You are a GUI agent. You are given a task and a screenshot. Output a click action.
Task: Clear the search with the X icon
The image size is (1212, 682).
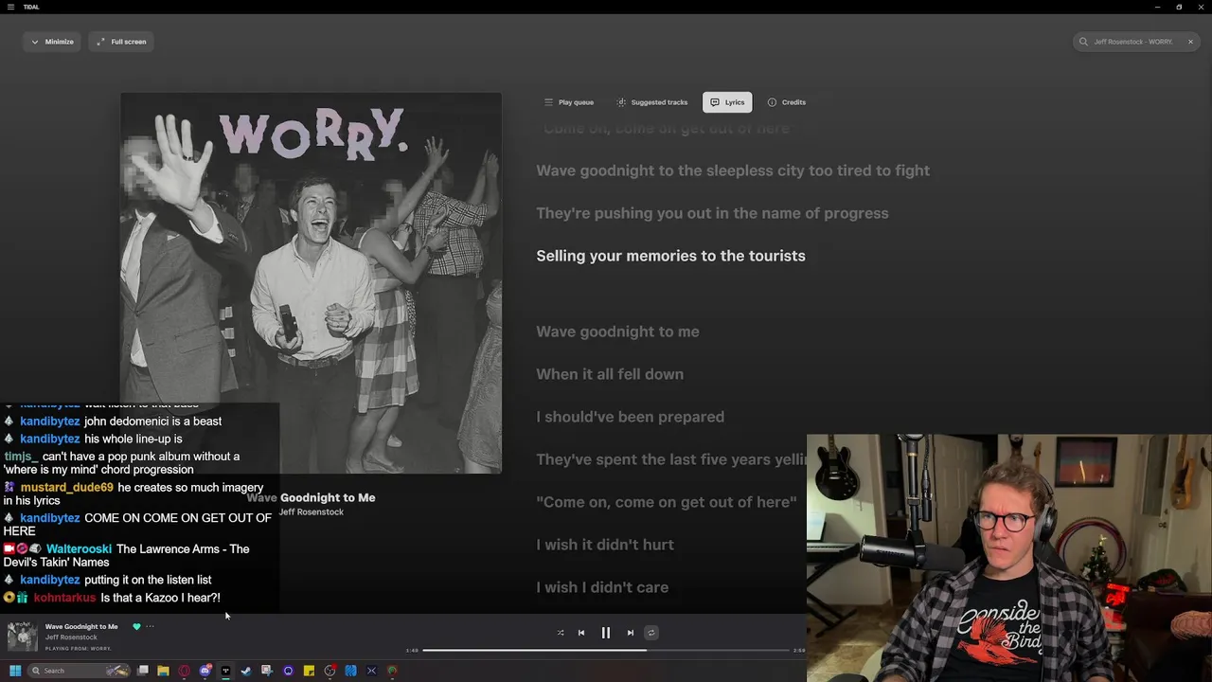click(x=1190, y=42)
